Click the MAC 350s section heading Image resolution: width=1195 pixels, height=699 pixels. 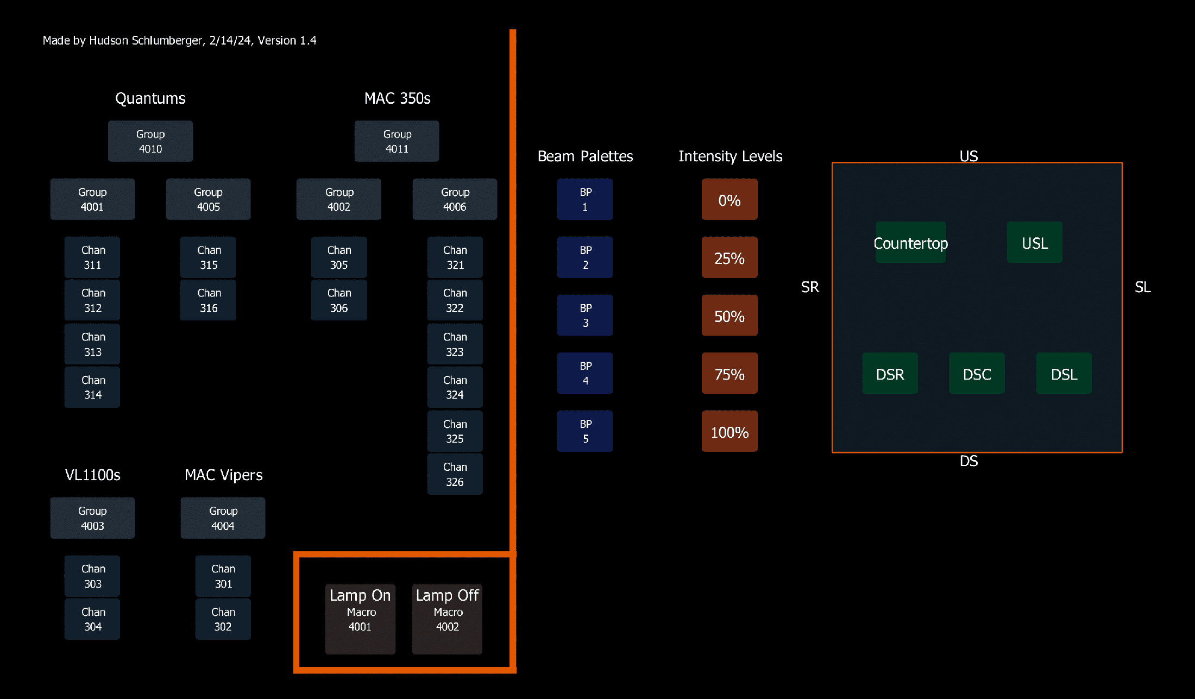(397, 98)
